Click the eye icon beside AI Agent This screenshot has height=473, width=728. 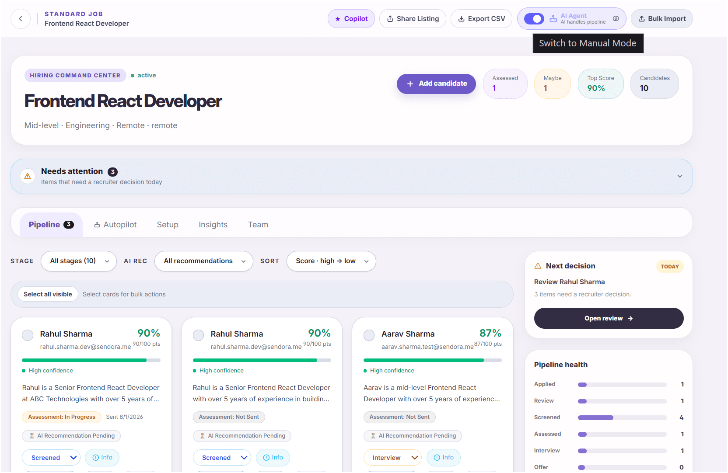[x=616, y=19]
